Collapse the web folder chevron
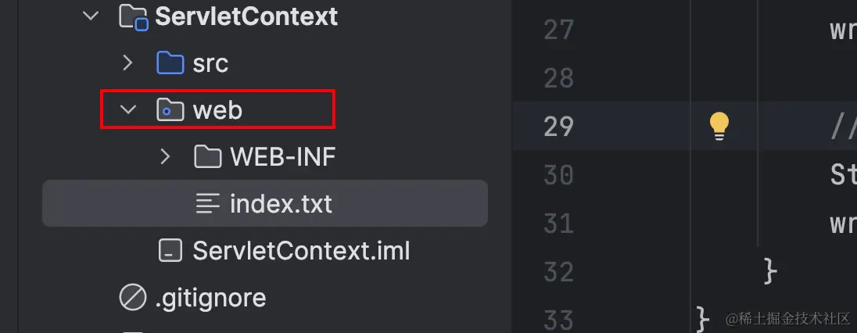857x333 pixels. click(128, 110)
